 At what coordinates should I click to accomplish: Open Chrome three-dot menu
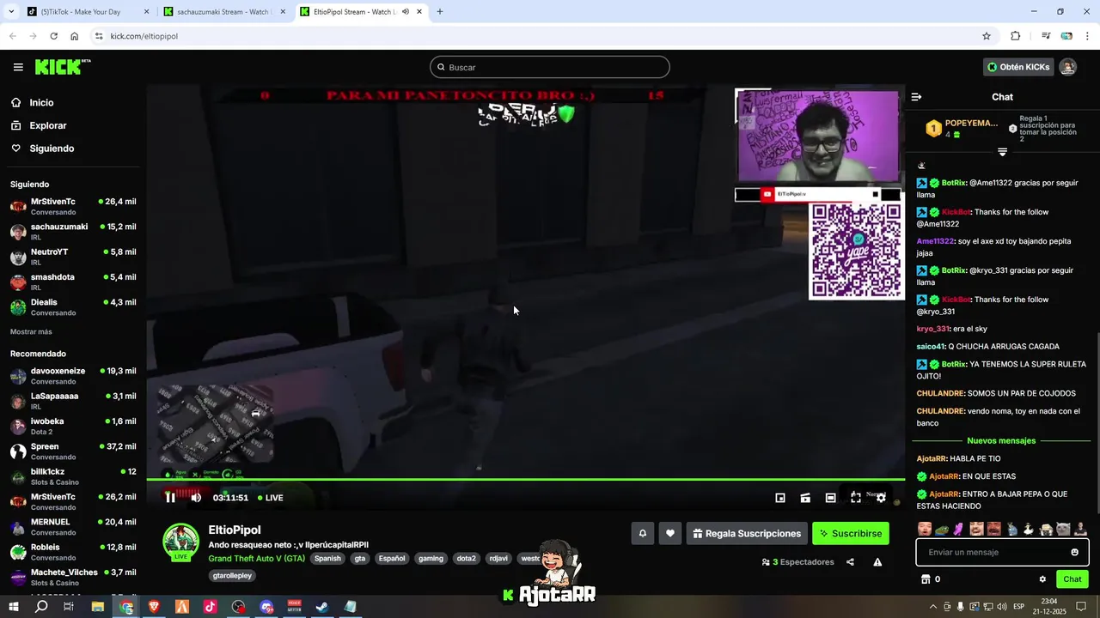coord(1088,36)
